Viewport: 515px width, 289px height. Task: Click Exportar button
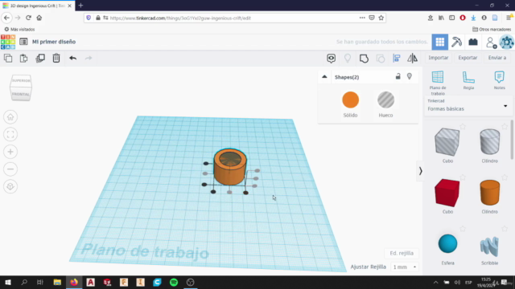468,58
